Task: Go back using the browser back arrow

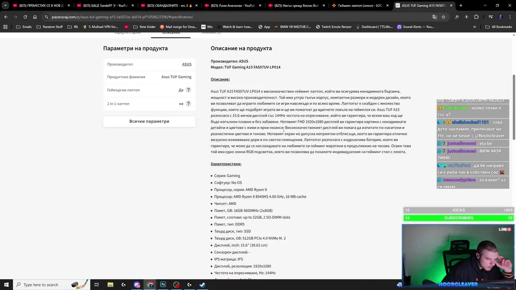Action: (x=6, y=17)
